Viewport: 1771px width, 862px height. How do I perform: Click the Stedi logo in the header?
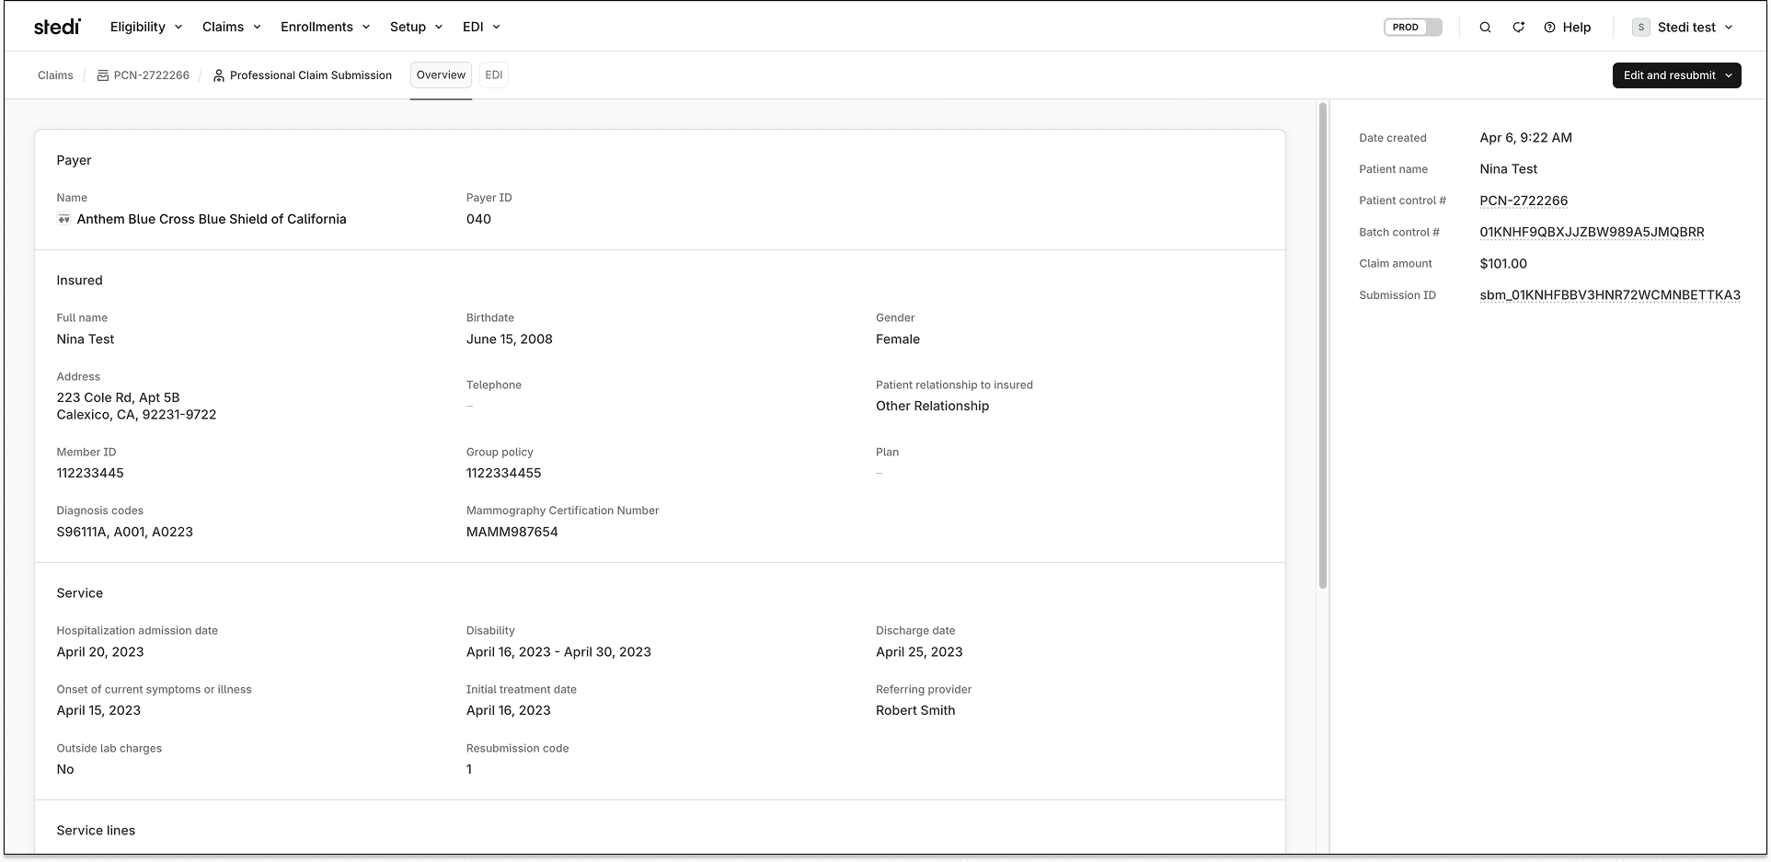tap(57, 26)
